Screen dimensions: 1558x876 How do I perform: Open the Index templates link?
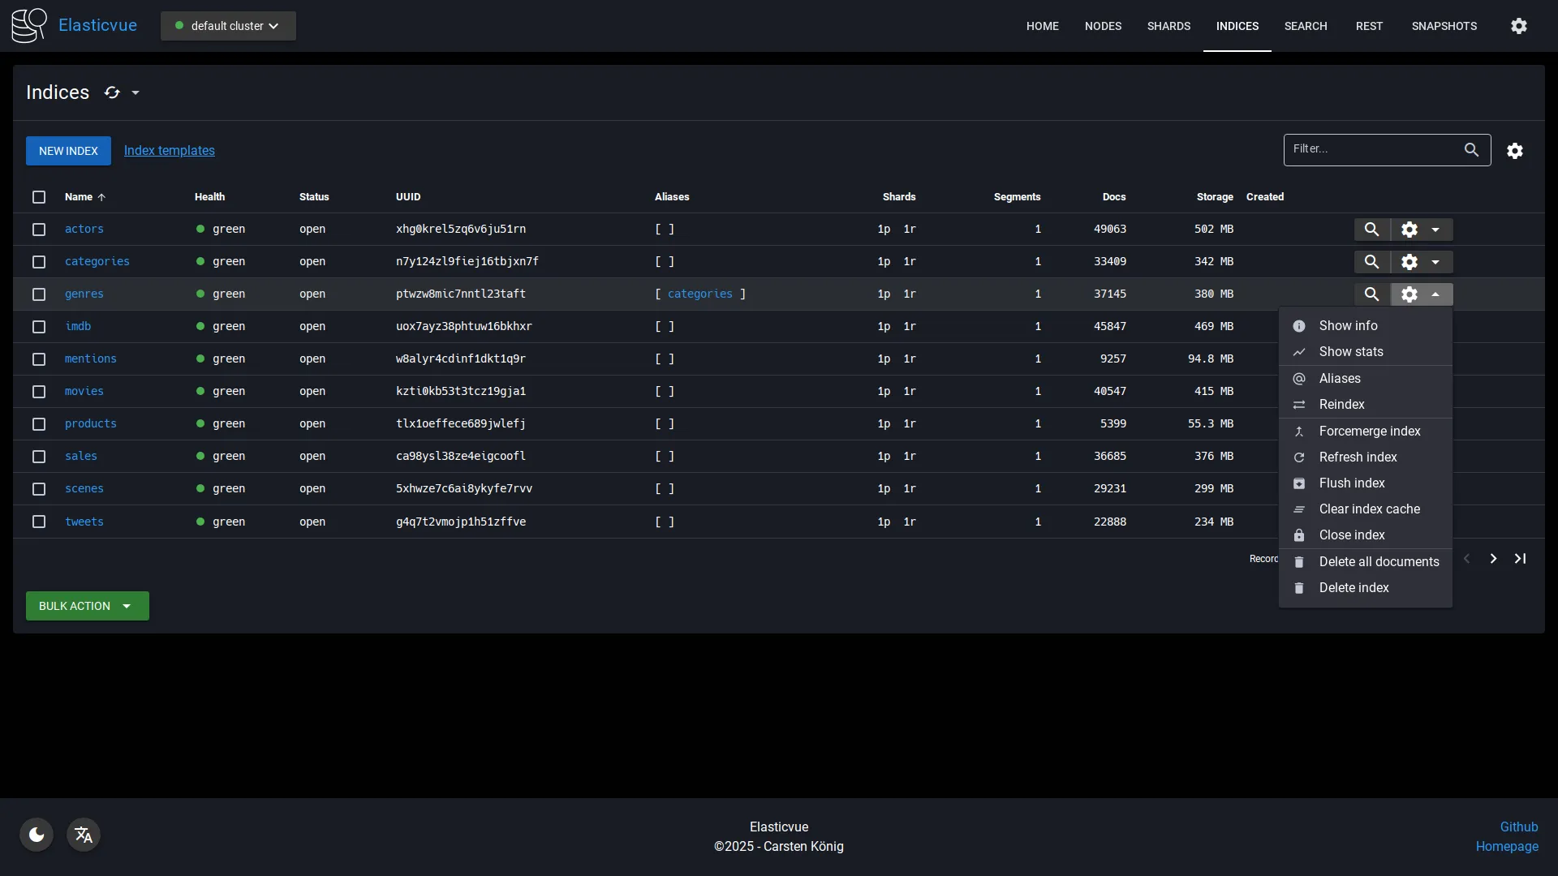pyautogui.click(x=169, y=150)
